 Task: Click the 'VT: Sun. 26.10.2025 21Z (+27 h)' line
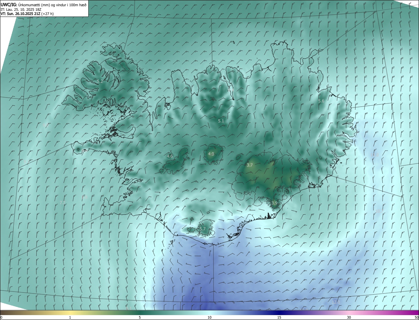point(27,14)
